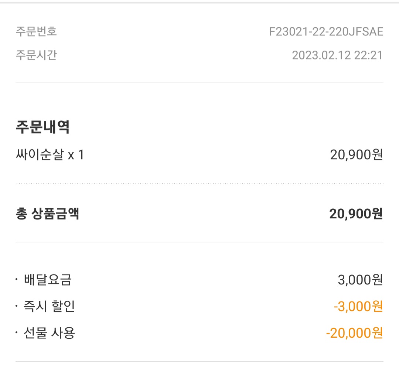The height and width of the screenshot is (365, 399).
Task: Click the bullet before 배달요금
Action: (17, 280)
